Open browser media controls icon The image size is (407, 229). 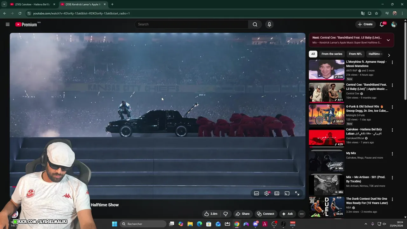tap(387, 13)
